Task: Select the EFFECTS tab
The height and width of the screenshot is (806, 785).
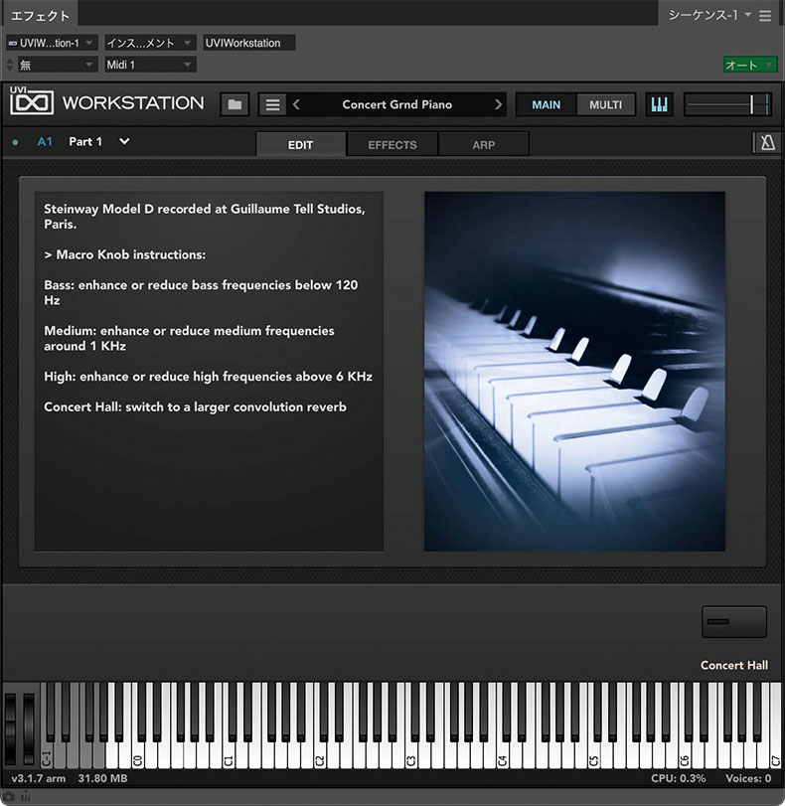Action: (392, 144)
